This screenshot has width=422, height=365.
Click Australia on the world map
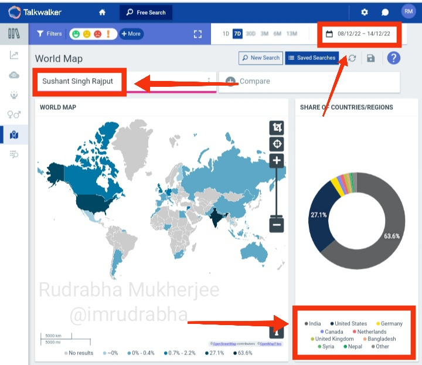(x=254, y=253)
